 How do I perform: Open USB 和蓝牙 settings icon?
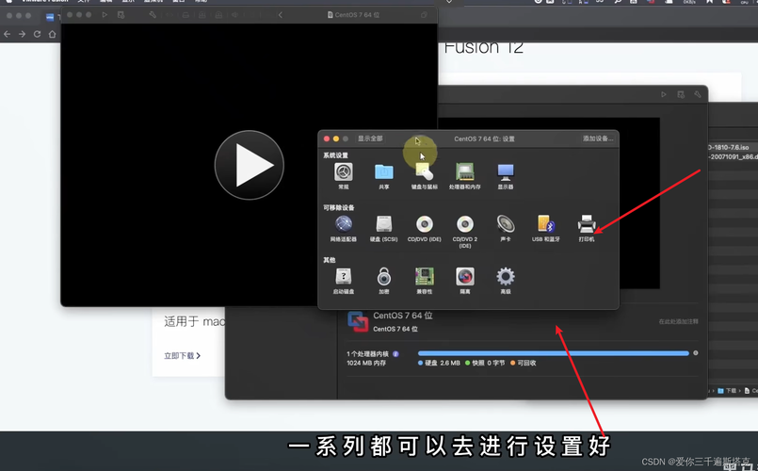pos(546,224)
